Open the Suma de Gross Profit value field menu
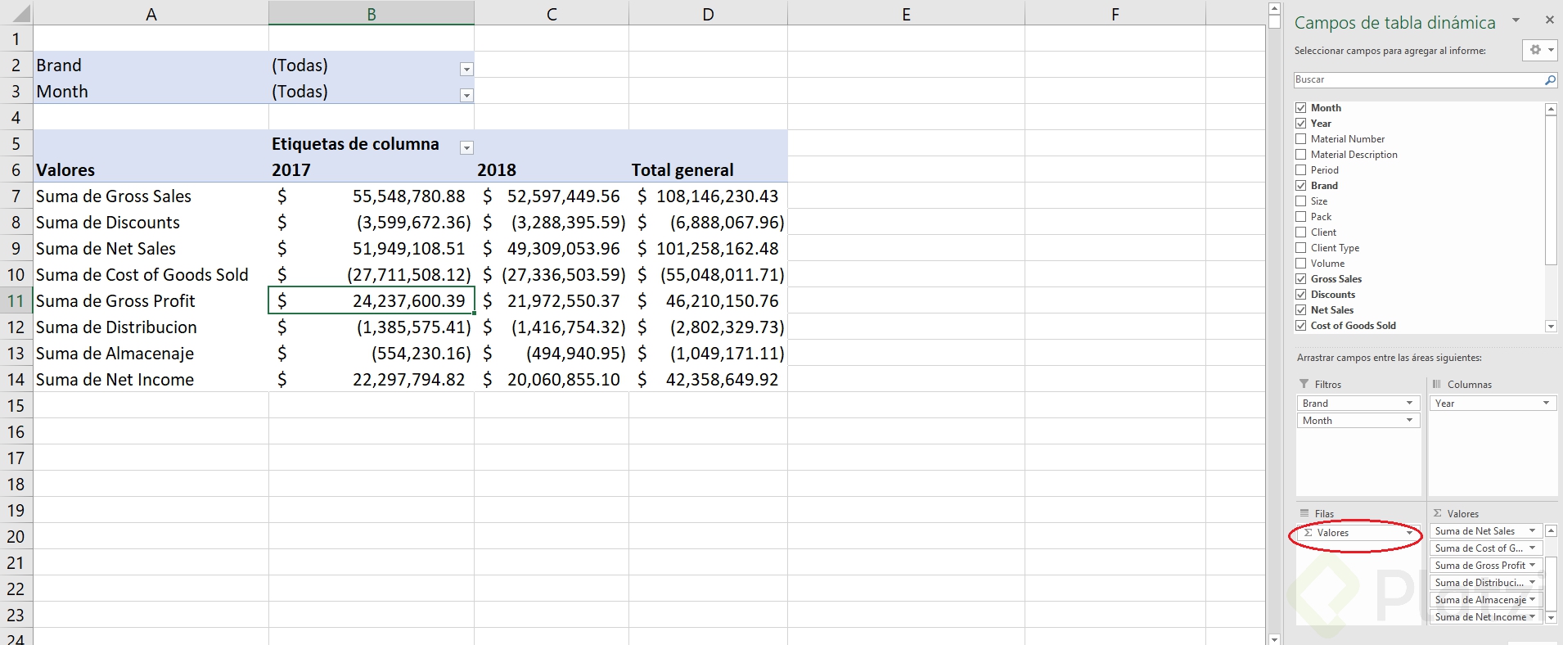This screenshot has width=1563, height=645. tap(1532, 566)
